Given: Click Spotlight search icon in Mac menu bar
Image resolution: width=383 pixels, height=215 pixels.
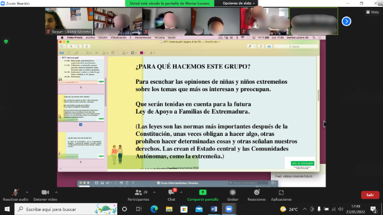Looking at the screenshot, I should click(314, 38).
